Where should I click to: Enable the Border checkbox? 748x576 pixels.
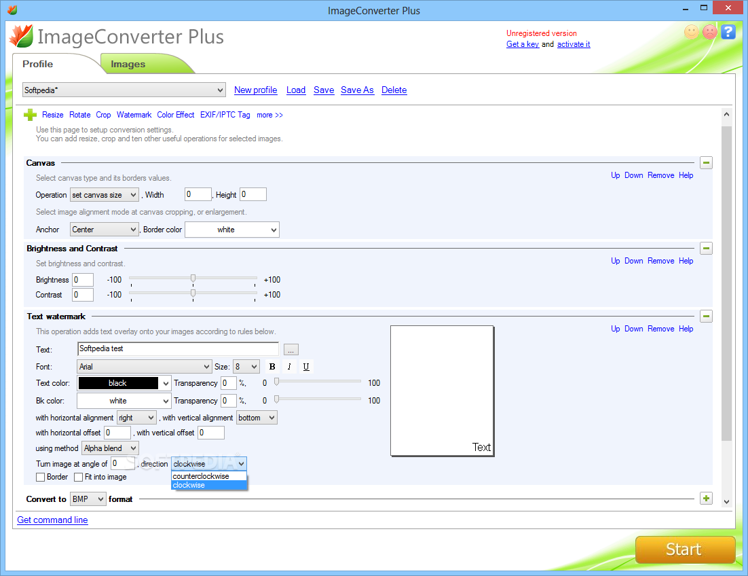(x=41, y=477)
